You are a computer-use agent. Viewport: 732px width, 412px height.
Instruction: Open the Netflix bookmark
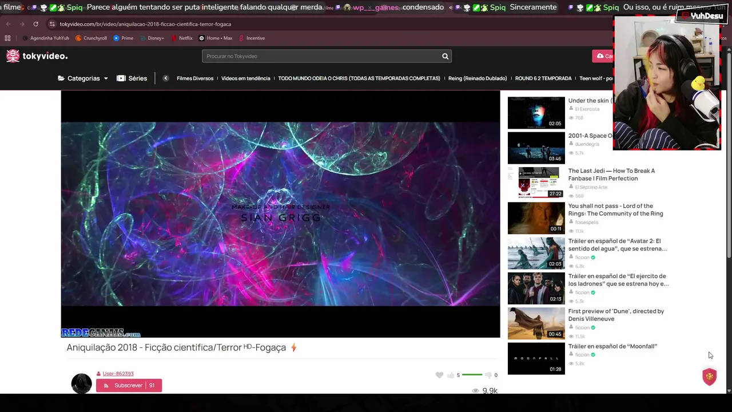(181, 38)
